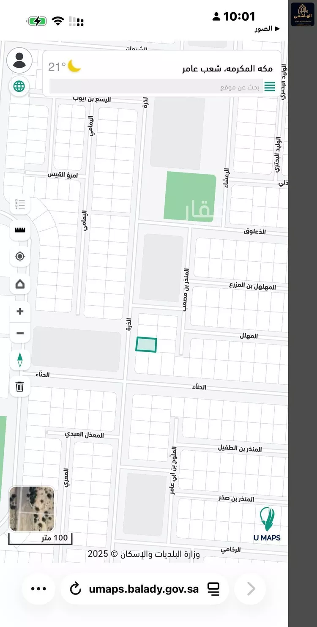
Task: Tap the 100 متر scale bar
Action: [x=41, y=539]
